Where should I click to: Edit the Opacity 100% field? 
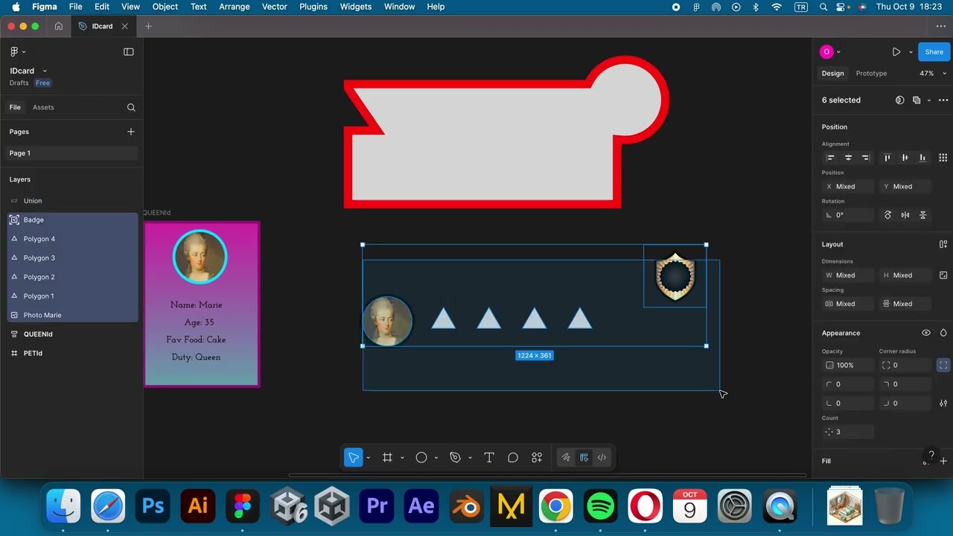click(848, 366)
